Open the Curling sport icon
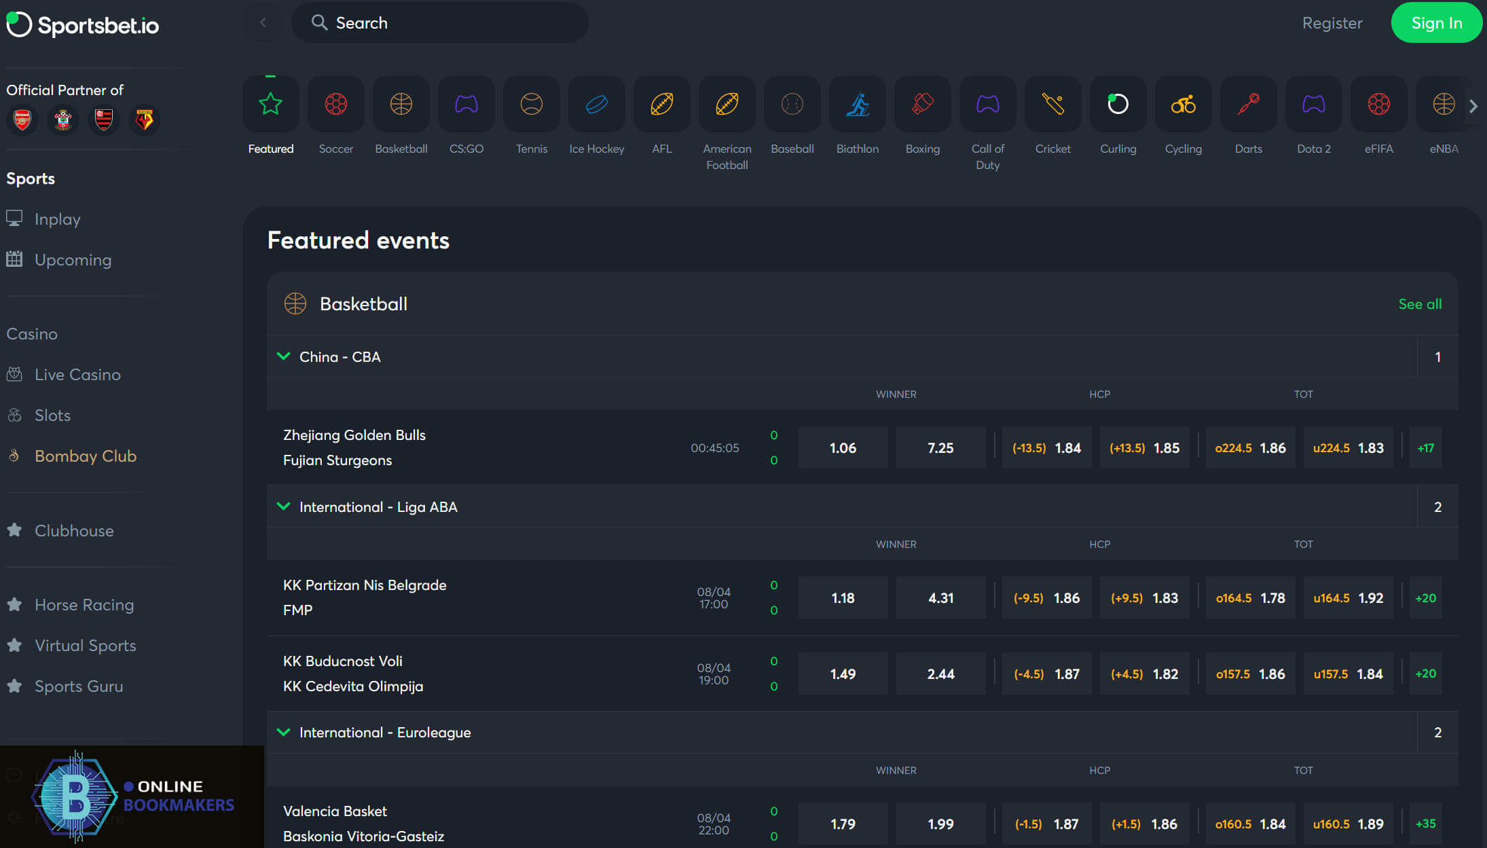The height and width of the screenshot is (848, 1487). [1118, 105]
